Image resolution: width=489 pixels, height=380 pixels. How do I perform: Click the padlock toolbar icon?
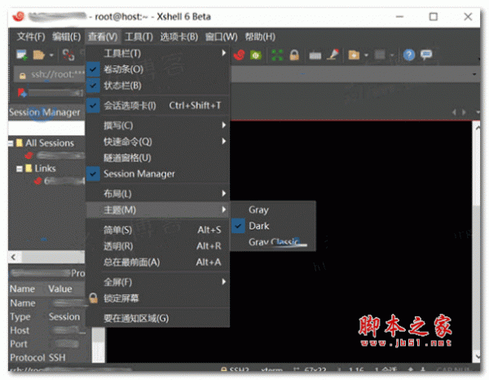pyautogui.click(x=294, y=55)
